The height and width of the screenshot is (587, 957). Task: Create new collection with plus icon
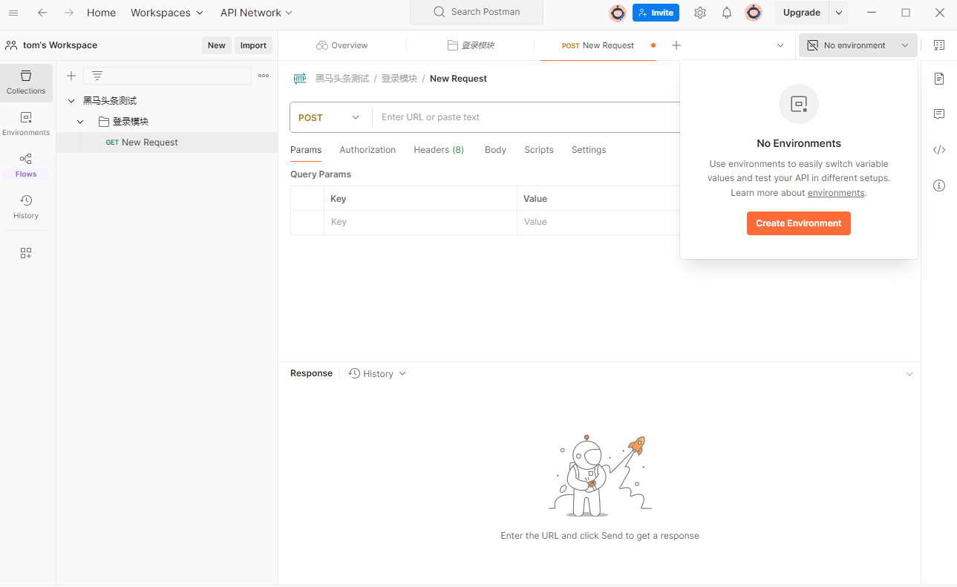tap(71, 76)
